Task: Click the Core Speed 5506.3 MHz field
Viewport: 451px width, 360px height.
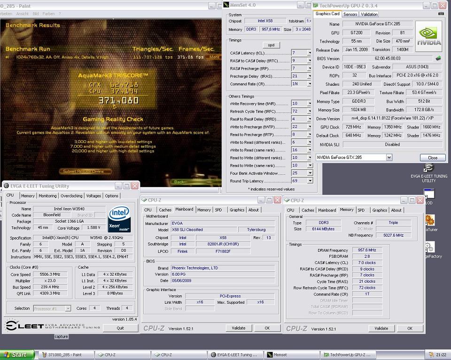Action: pos(50,274)
